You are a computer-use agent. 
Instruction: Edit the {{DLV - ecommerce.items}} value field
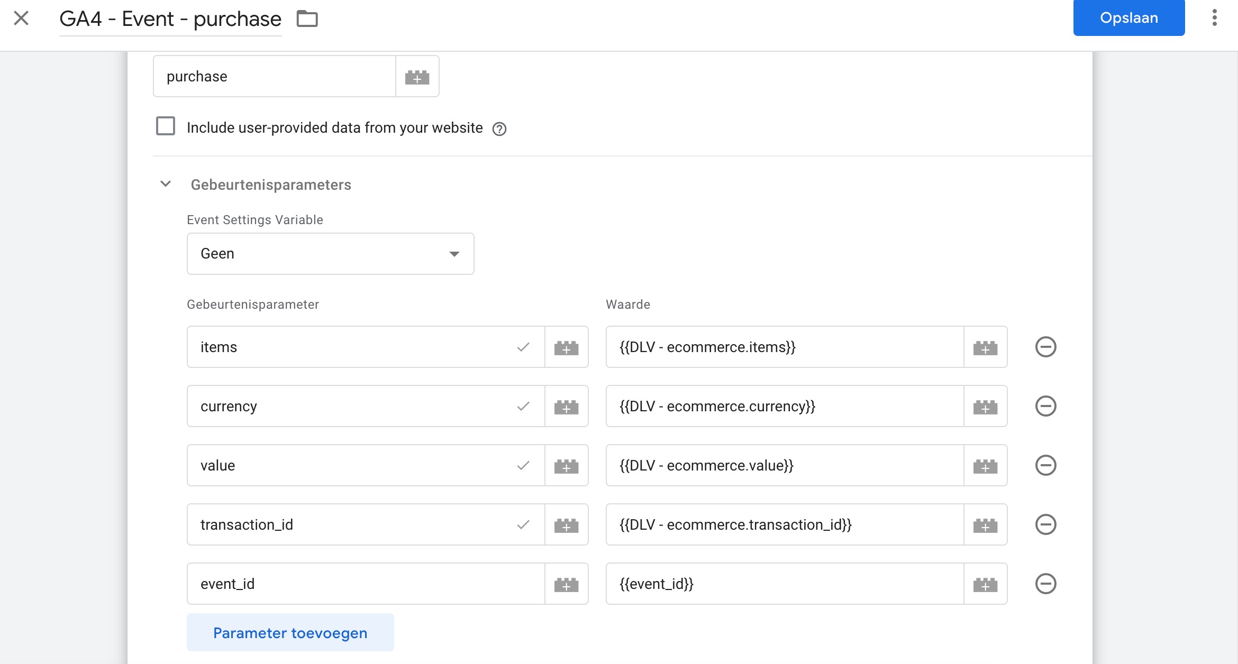click(x=785, y=347)
